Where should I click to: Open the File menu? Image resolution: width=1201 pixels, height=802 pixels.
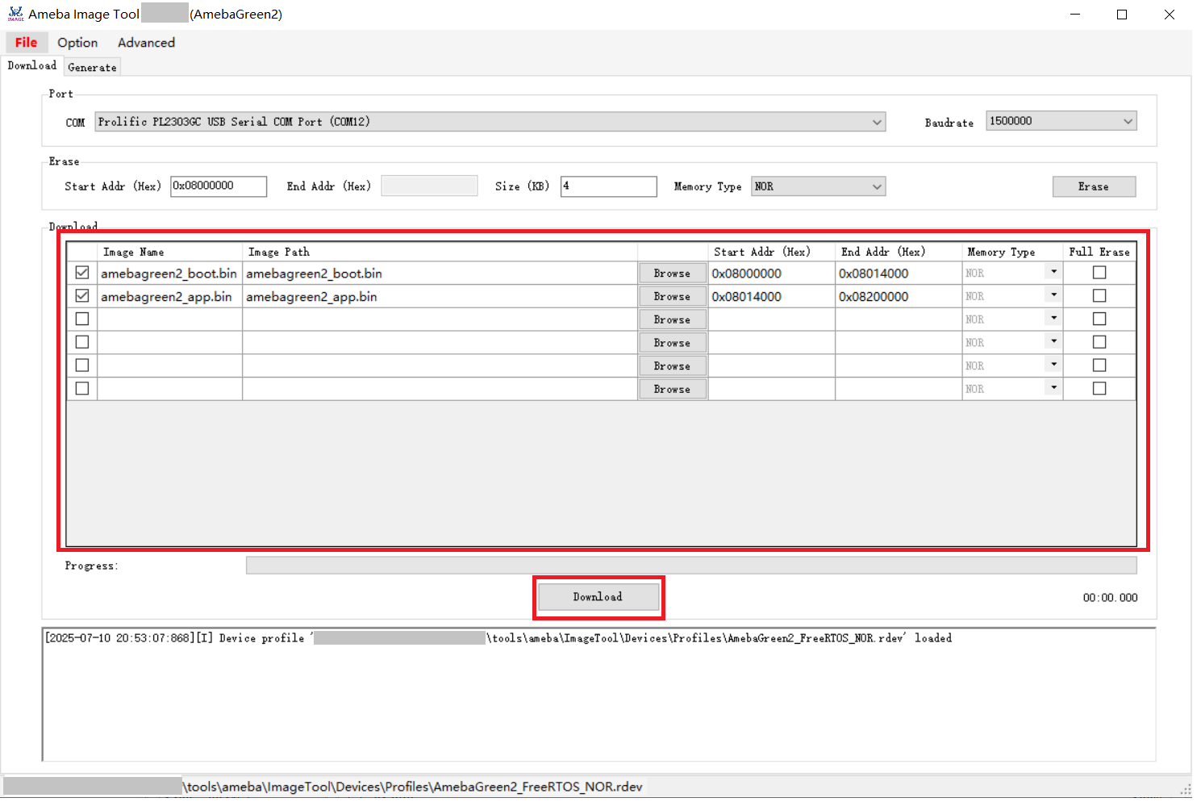(26, 43)
